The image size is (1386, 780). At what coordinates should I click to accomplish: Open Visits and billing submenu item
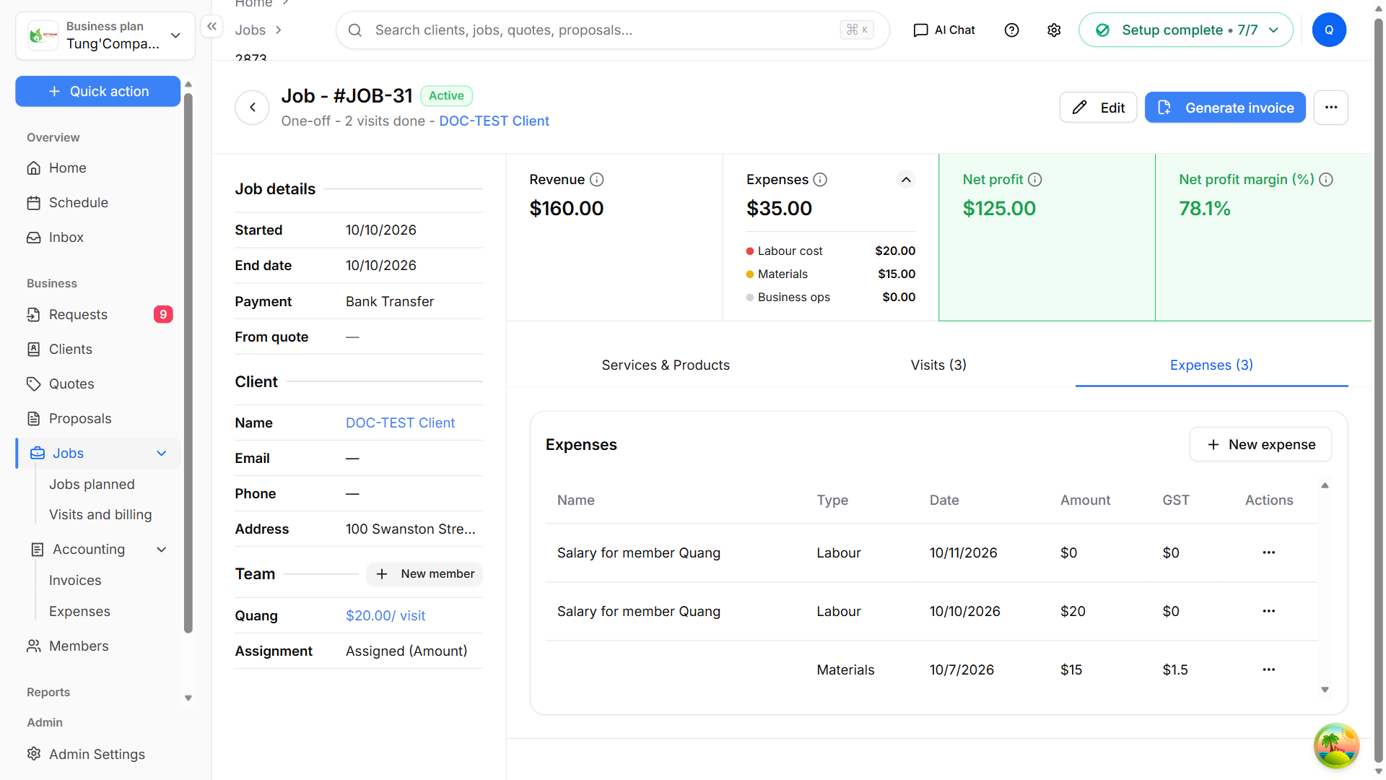click(x=100, y=515)
